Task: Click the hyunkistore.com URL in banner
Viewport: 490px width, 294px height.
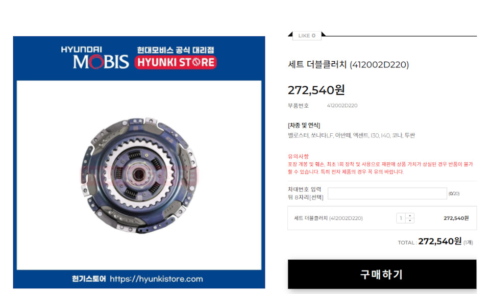Action: [x=156, y=279]
